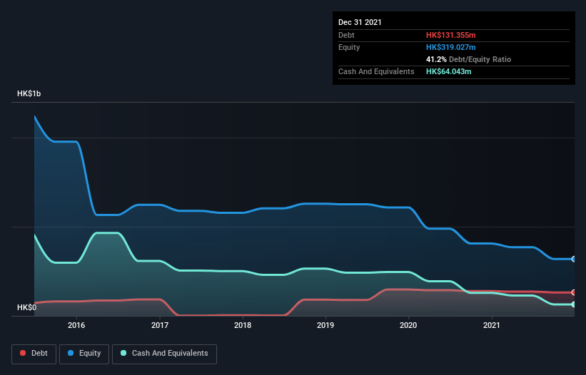Click the 41.2% Debt/Equity Ratio text
This screenshot has width=586, height=375.
click(469, 59)
